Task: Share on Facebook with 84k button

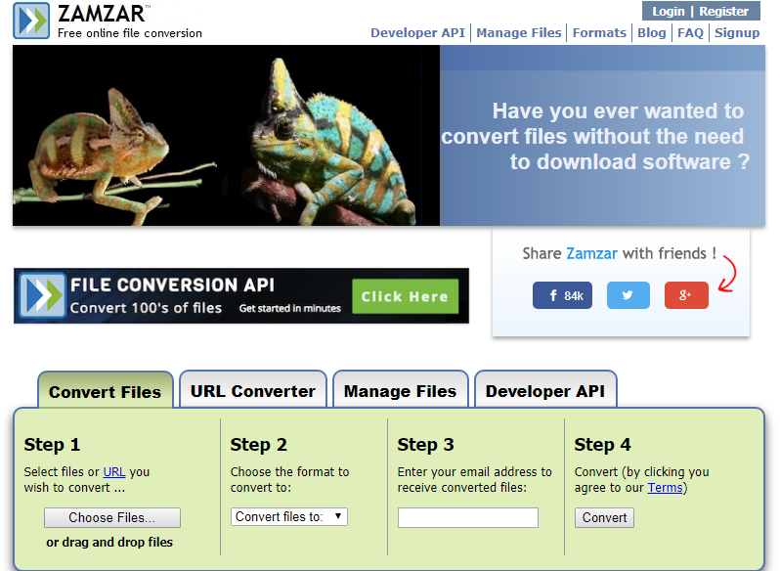Action: (562, 295)
